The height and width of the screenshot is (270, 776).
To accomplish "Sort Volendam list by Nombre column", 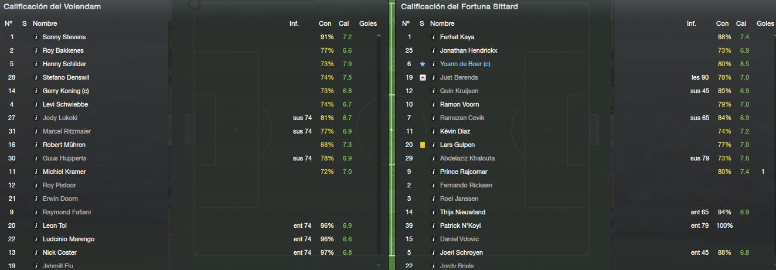I will click(x=45, y=24).
